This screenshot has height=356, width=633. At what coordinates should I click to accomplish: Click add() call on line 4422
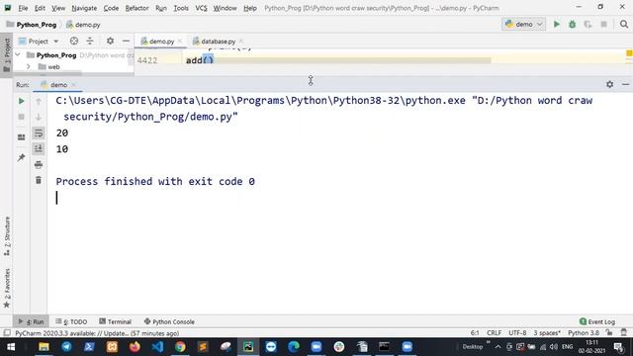(200, 60)
